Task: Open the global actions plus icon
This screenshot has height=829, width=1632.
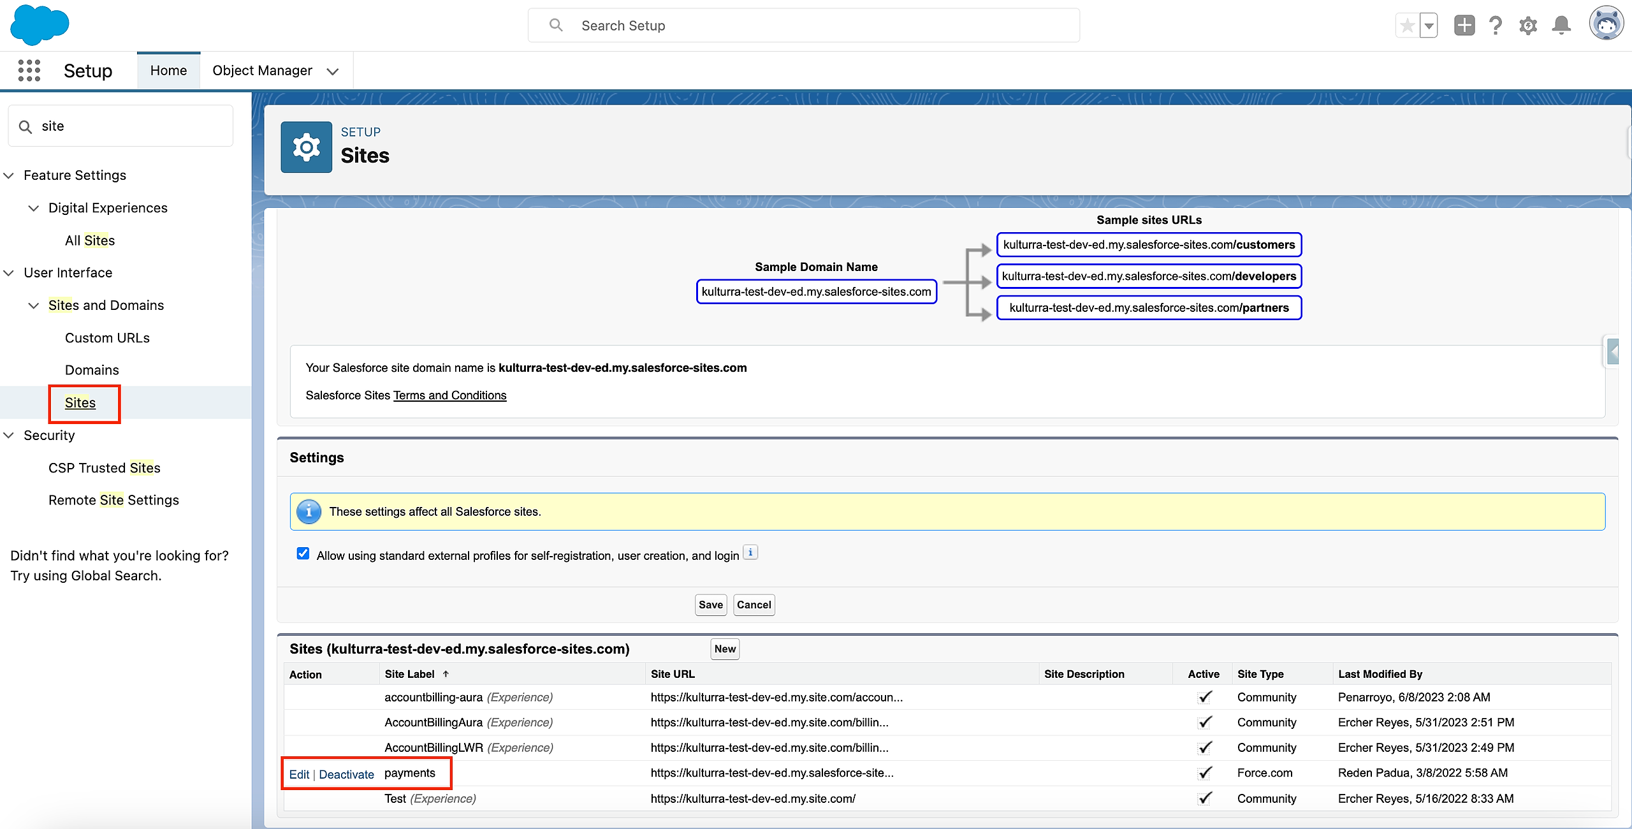Action: 1464,26
